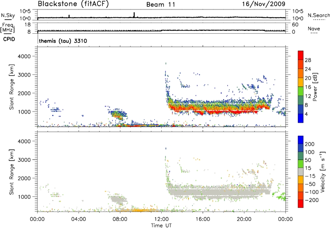Click the "200" value on Velocity colorbar

tap(310, 144)
